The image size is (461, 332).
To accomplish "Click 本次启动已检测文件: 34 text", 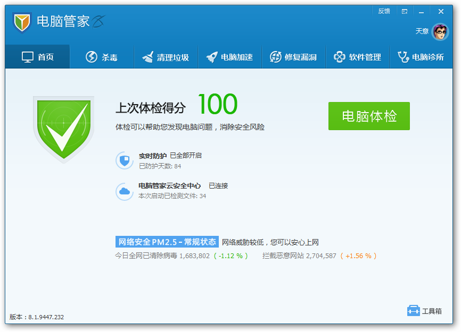I will [172, 196].
